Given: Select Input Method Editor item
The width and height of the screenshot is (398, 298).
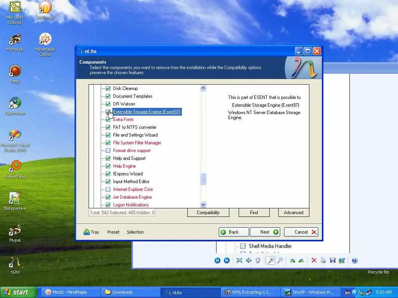Looking at the screenshot, I should (131, 182).
